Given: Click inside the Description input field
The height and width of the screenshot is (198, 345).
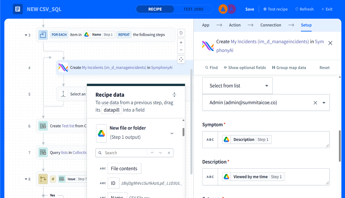Looking at the screenshot, I should tap(274, 177).
